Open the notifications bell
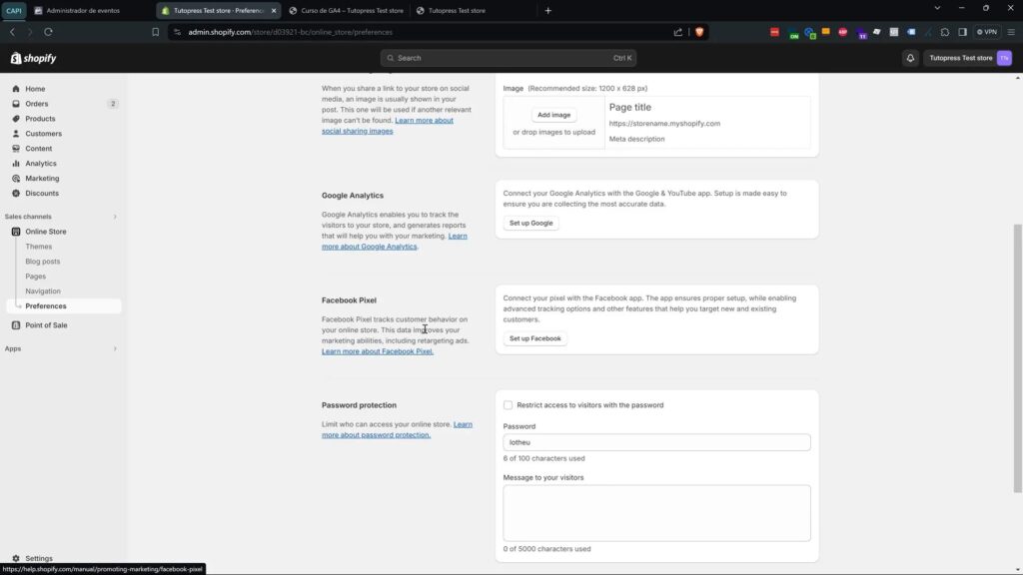Viewport: 1023px width, 575px height. click(910, 58)
